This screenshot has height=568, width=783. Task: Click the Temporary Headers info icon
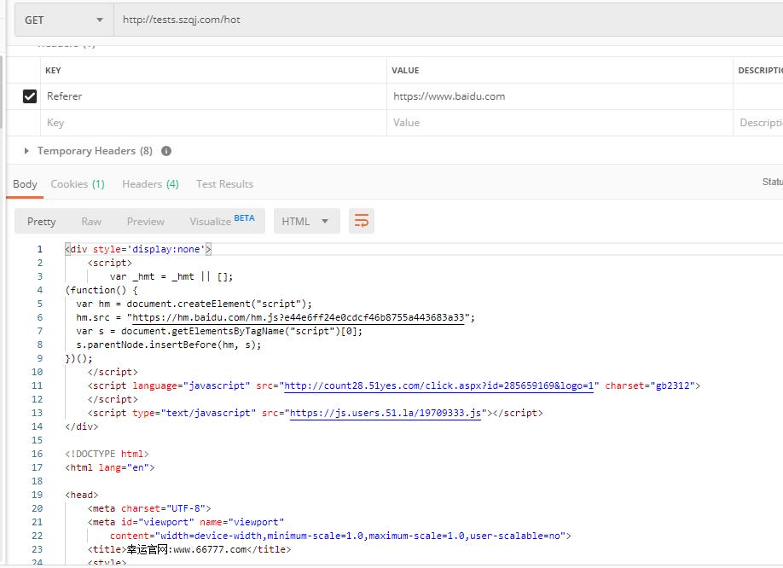166,151
